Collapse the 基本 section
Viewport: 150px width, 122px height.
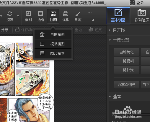(110, 96)
